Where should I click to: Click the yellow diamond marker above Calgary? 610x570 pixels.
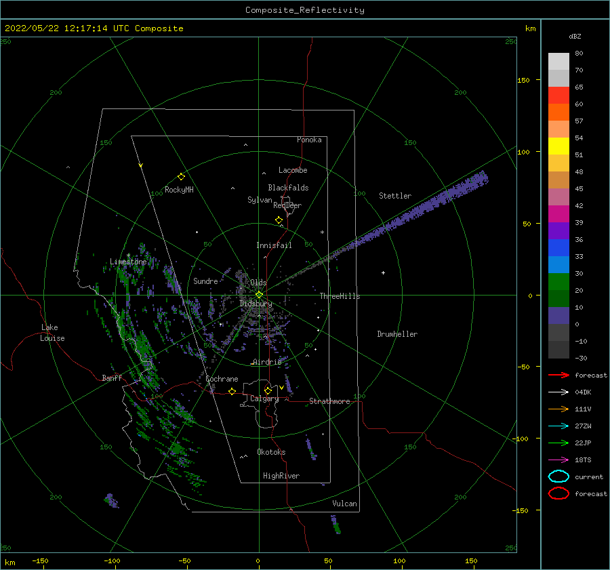pos(268,390)
